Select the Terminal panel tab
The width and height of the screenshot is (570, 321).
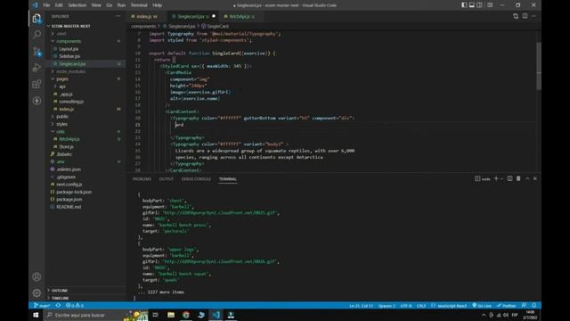(228, 179)
